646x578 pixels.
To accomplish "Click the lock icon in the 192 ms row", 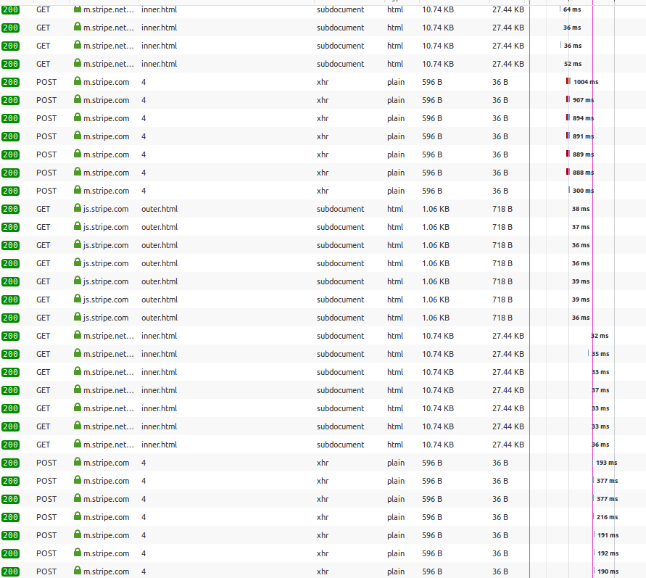I will (78, 553).
